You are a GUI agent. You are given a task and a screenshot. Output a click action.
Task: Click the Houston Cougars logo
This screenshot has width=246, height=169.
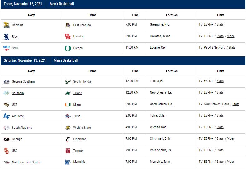coord(68,36)
